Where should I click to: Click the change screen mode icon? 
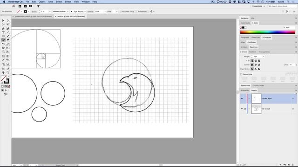click(6, 94)
